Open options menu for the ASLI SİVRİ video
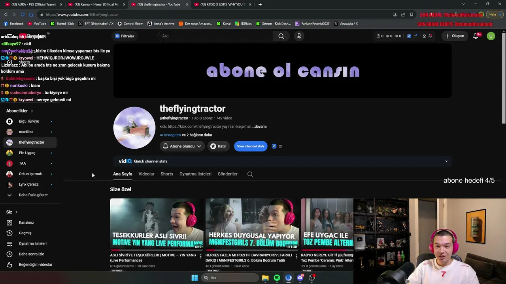The height and width of the screenshot is (284, 506). coord(200,256)
